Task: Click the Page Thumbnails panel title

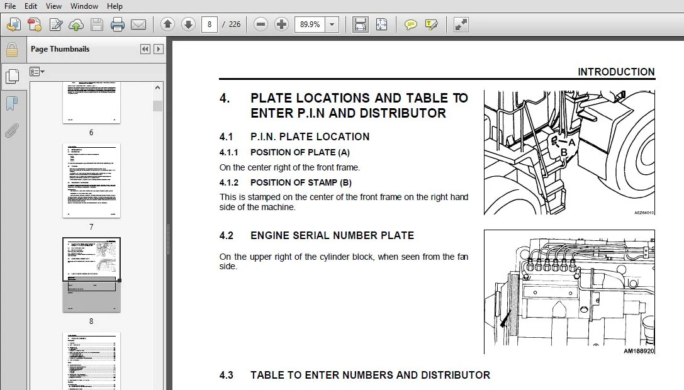Action: 60,49
